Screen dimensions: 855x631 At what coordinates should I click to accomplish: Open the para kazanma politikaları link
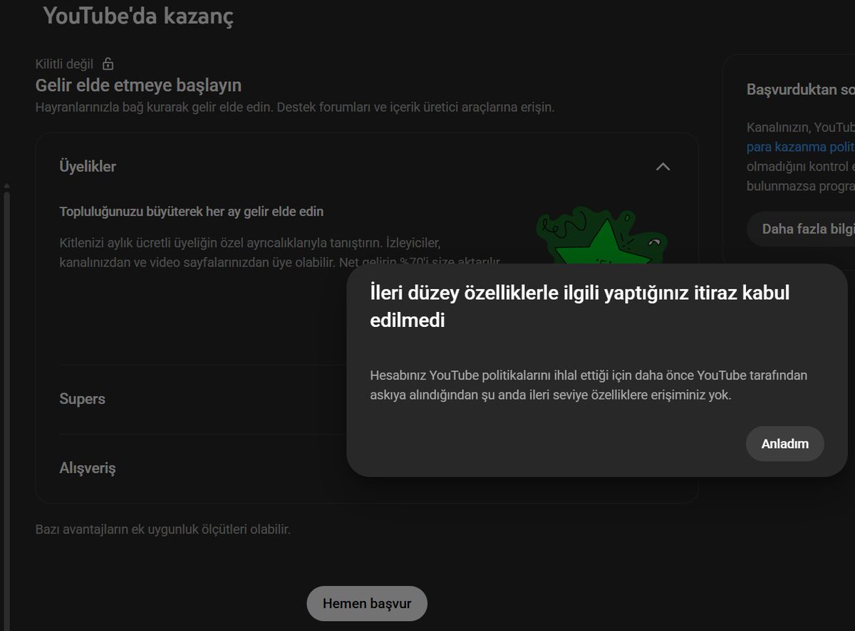pos(800,147)
